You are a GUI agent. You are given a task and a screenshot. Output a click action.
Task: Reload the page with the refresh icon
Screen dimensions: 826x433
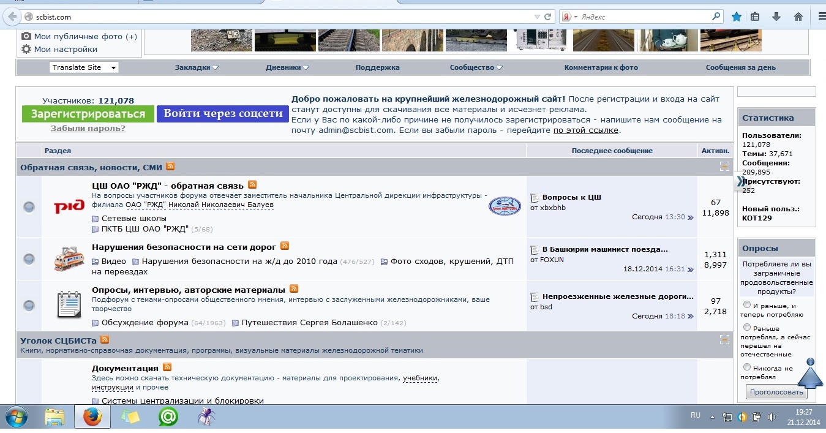point(547,17)
